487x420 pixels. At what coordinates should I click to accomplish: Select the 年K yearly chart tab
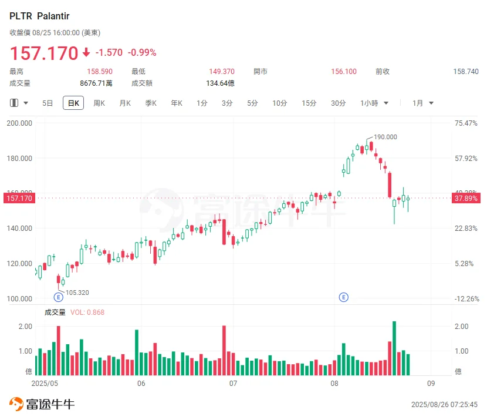(x=177, y=103)
